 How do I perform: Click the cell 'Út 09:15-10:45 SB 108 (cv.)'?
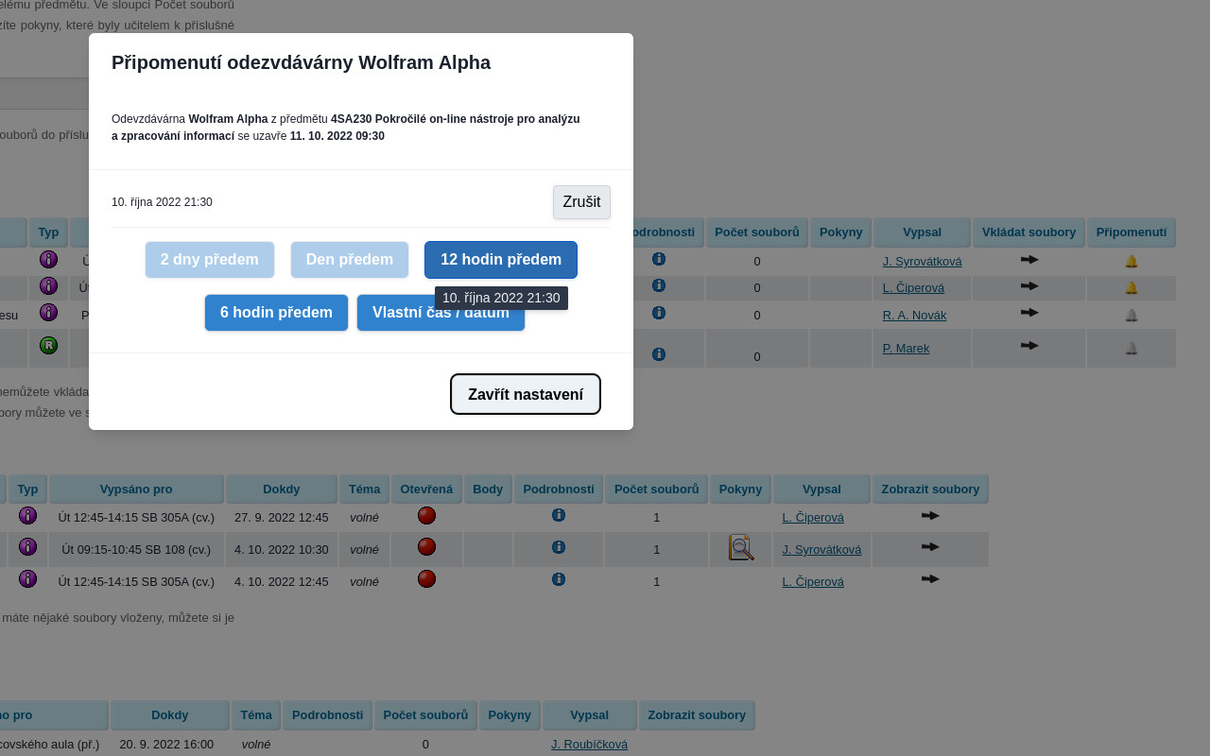coord(136,549)
